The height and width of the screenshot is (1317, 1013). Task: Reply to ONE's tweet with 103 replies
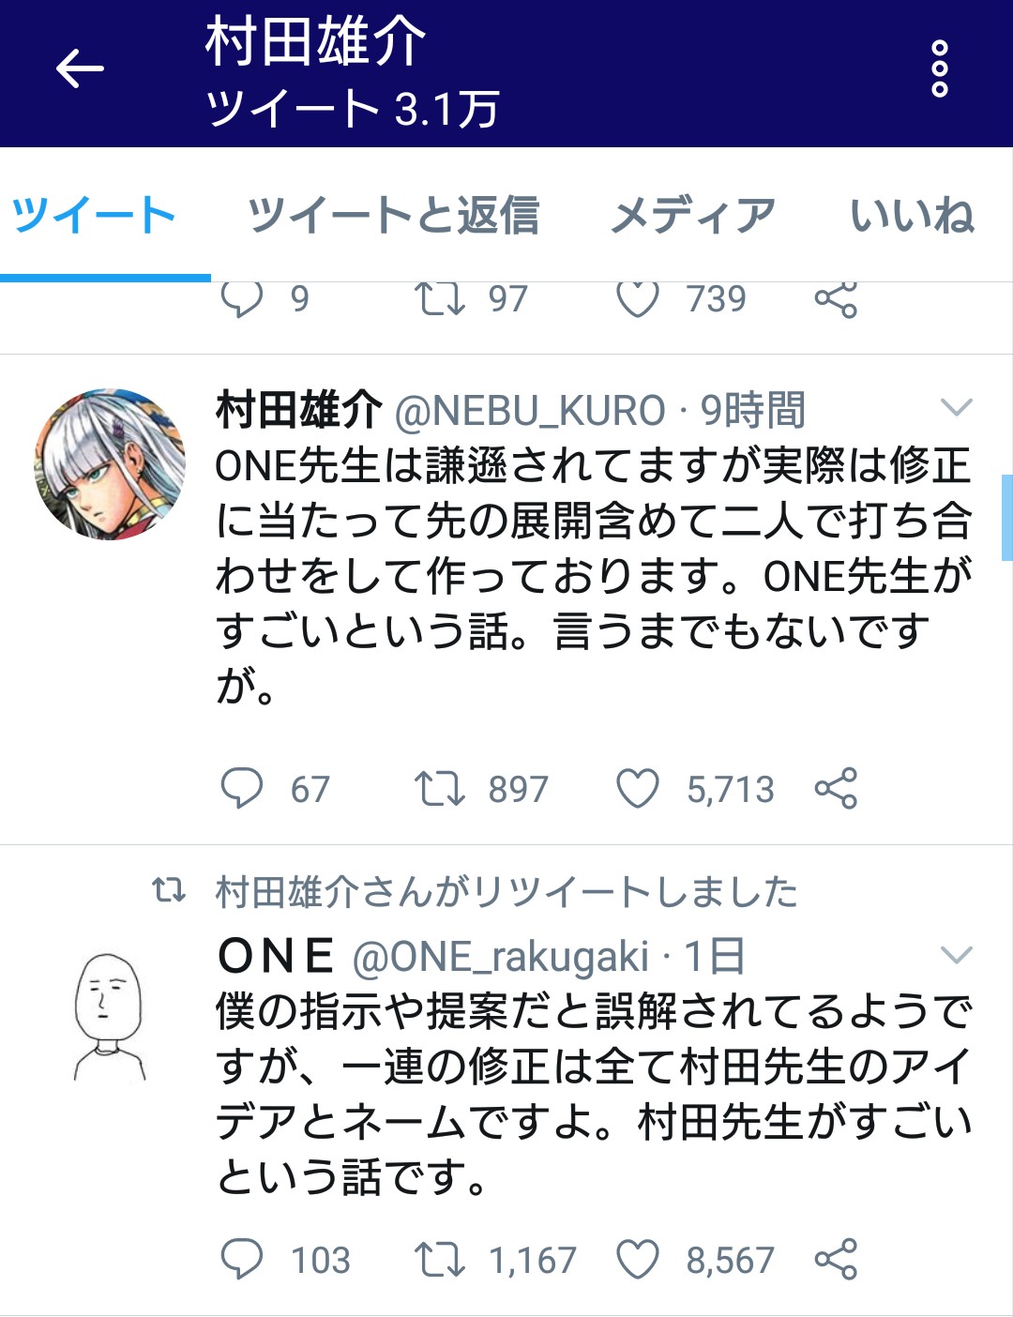click(x=242, y=1259)
